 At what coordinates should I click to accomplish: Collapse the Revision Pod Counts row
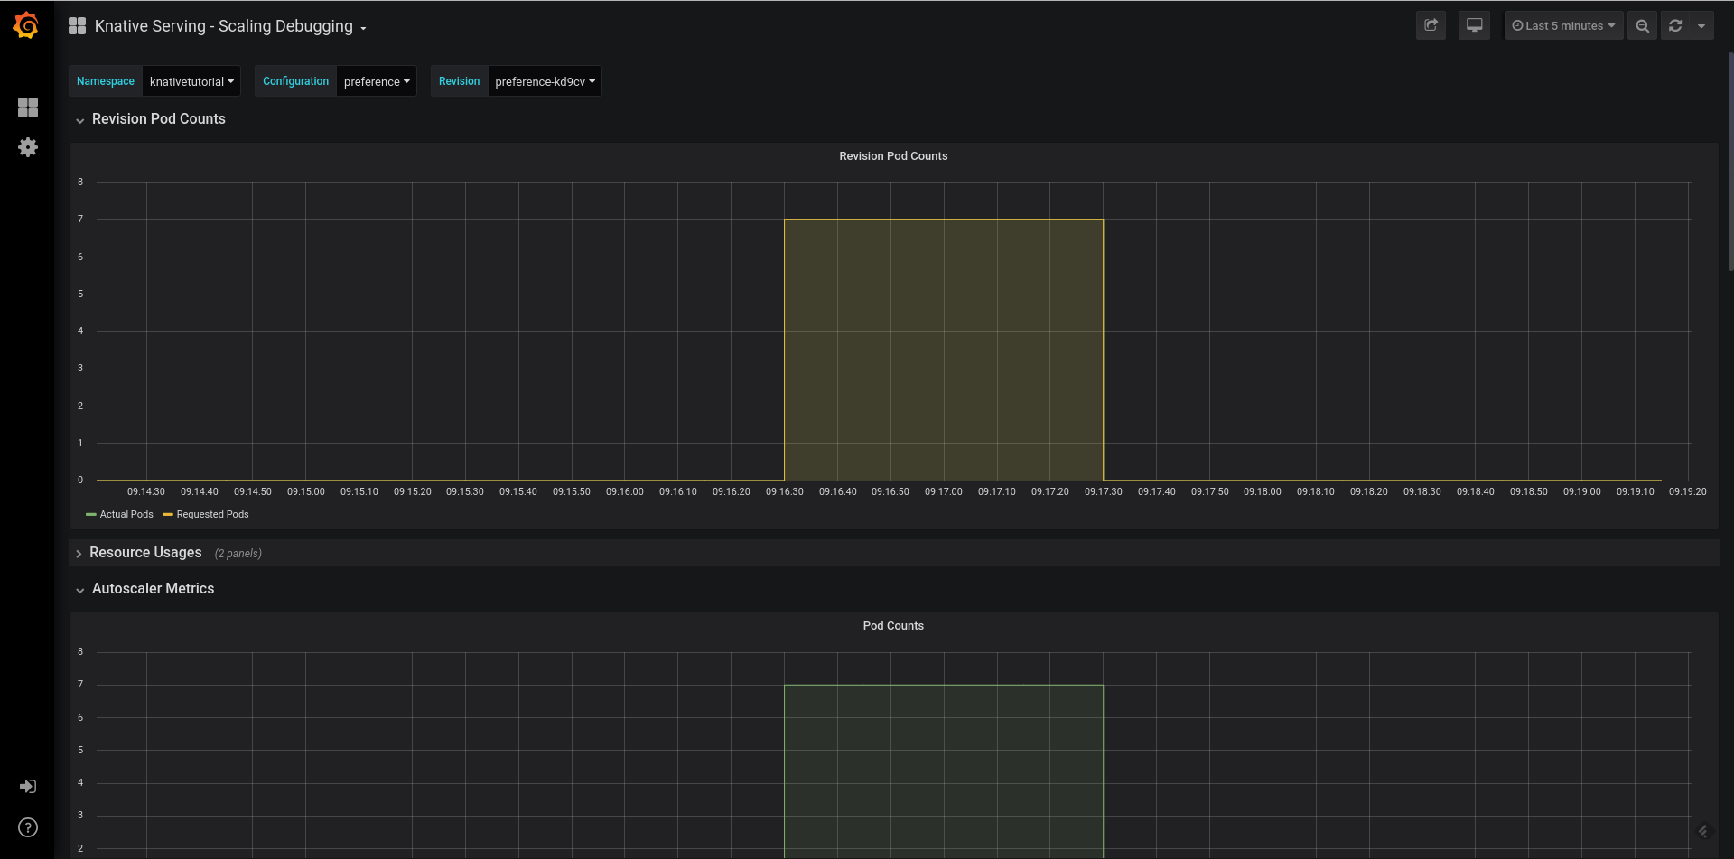pyautogui.click(x=150, y=119)
